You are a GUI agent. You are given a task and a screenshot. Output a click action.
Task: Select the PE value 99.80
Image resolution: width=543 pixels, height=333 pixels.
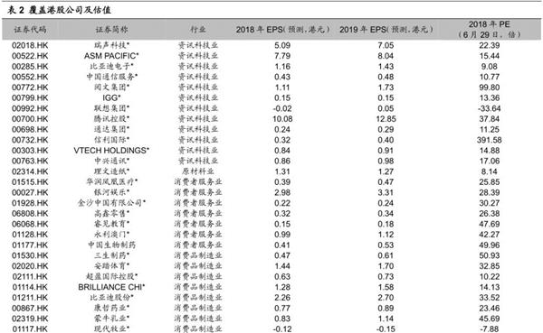pyautogui.click(x=490, y=88)
